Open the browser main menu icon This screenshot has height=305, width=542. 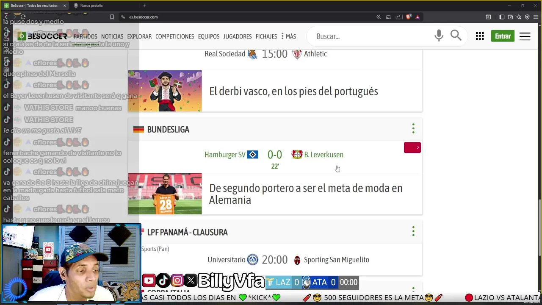point(536,17)
